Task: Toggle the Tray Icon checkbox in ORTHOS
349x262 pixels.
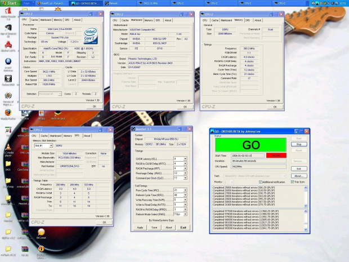Action: pos(293,182)
